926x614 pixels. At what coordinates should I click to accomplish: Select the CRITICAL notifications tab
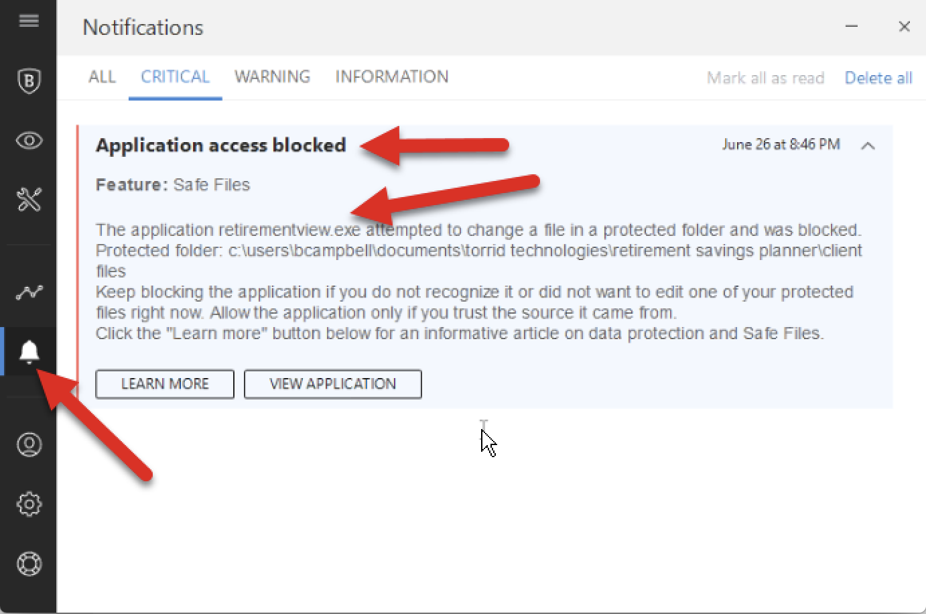pos(175,76)
